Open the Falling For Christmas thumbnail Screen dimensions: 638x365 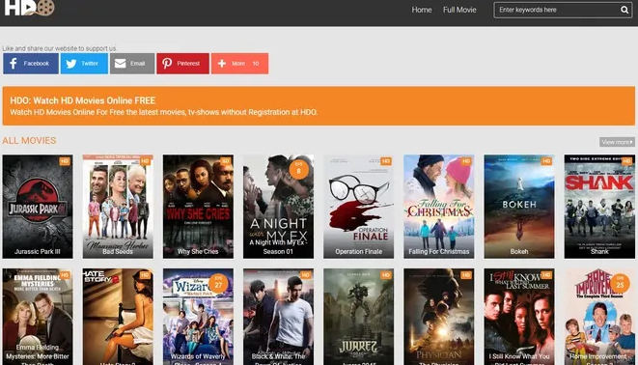438,207
